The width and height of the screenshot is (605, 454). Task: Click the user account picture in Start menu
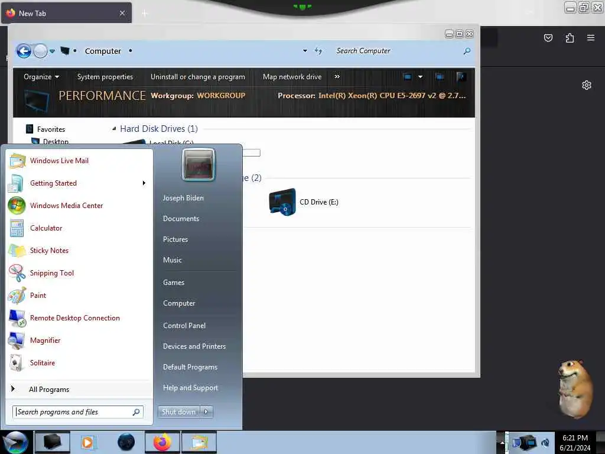tap(199, 165)
